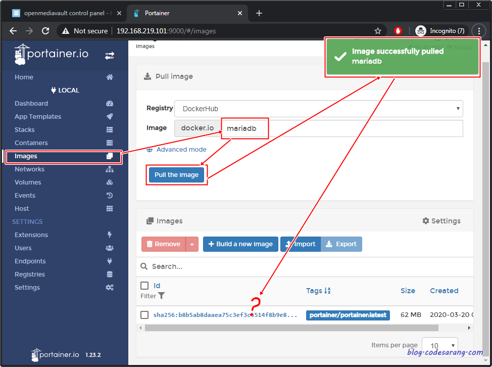Open the Items per page dropdown
Screen dimensions: 492x367
pos(439,345)
